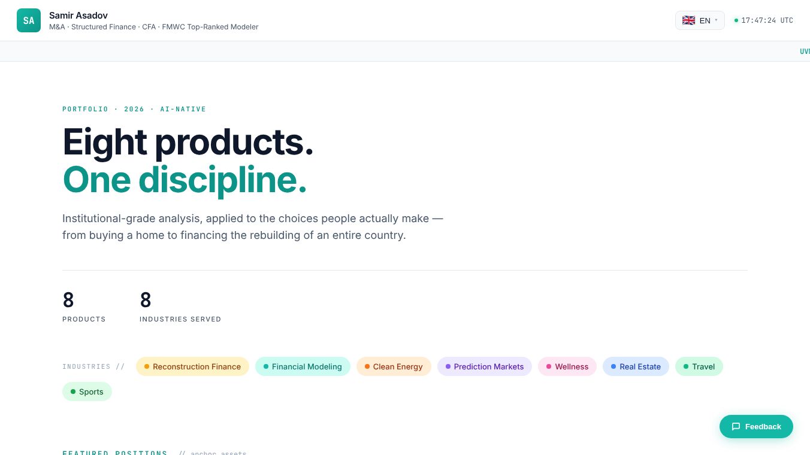810x455 pixels.
Task: Select the Reconstruction Finance industry chip
Action: coord(192,366)
